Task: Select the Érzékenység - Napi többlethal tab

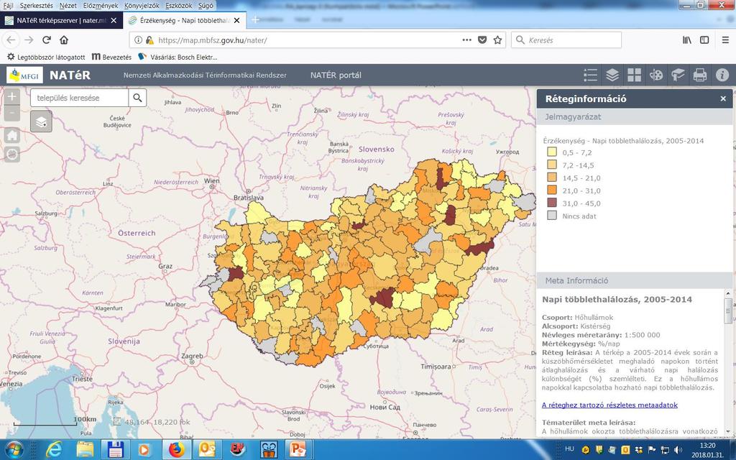Action: point(184,21)
